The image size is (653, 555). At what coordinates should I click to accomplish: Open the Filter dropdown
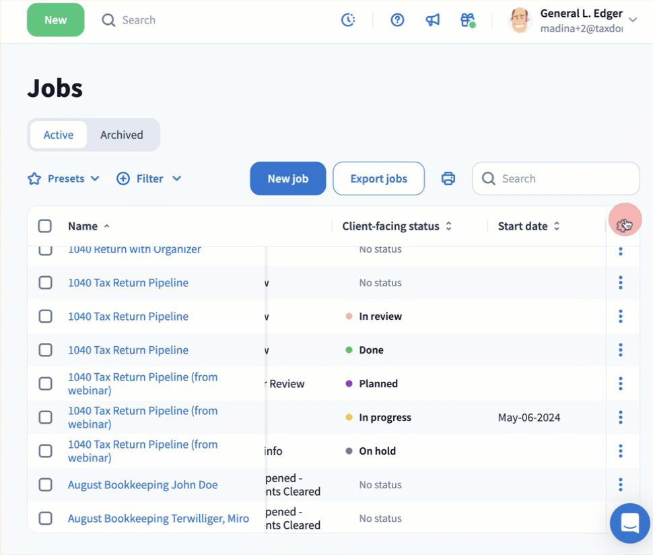(149, 178)
